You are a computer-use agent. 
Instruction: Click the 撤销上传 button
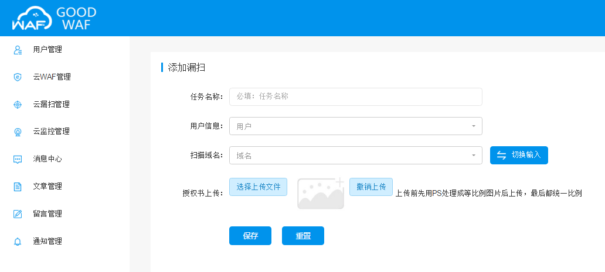371,187
